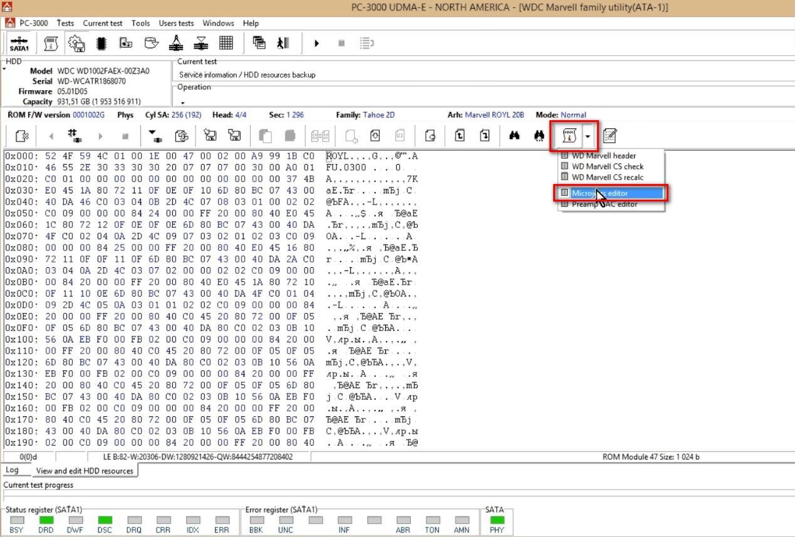This screenshot has height=537, width=795.
Task: Select the Microjogs editor menu entry
Action: pyautogui.click(x=611, y=193)
